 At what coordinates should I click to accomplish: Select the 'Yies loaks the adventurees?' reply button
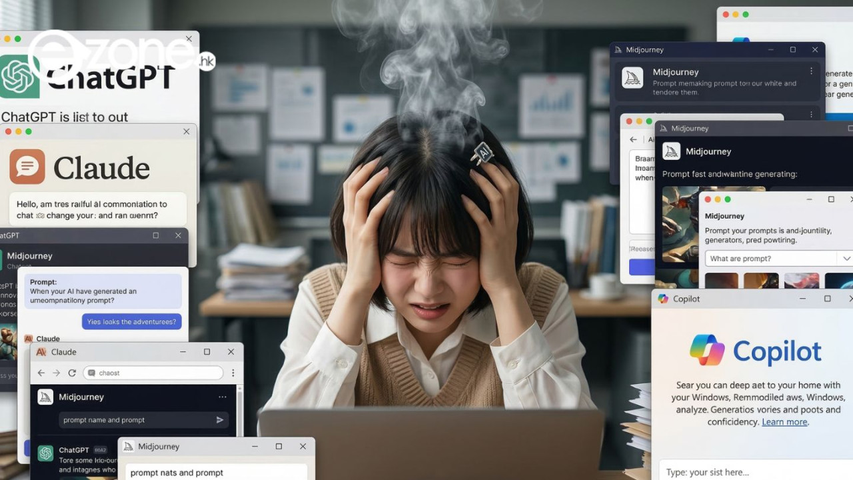pos(131,321)
